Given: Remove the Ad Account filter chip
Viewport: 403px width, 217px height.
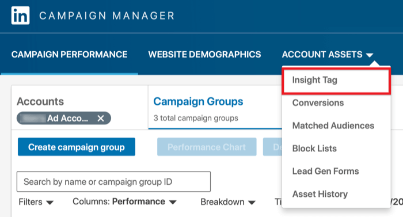Looking at the screenshot, I should tap(101, 118).
